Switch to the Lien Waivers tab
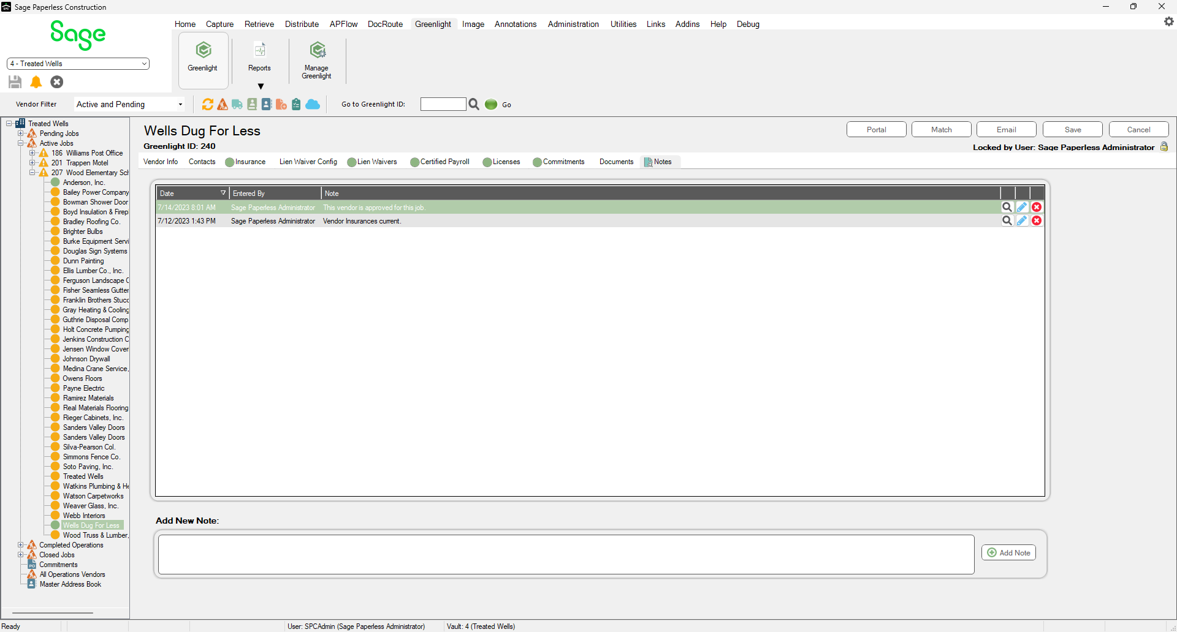Image resolution: width=1177 pixels, height=632 pixels. (372, 162)
